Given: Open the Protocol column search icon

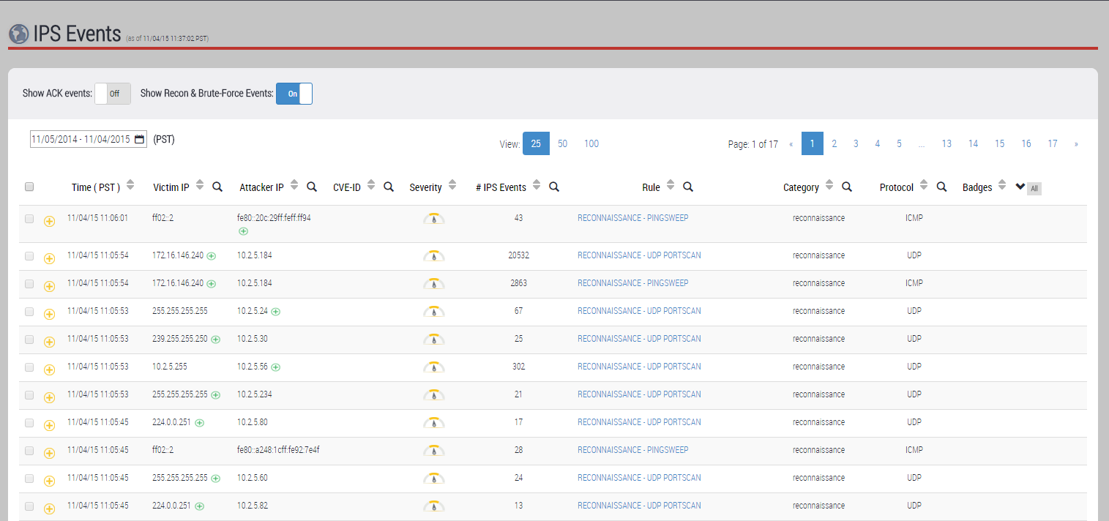Looking at the screenshot, I should 942,187.
